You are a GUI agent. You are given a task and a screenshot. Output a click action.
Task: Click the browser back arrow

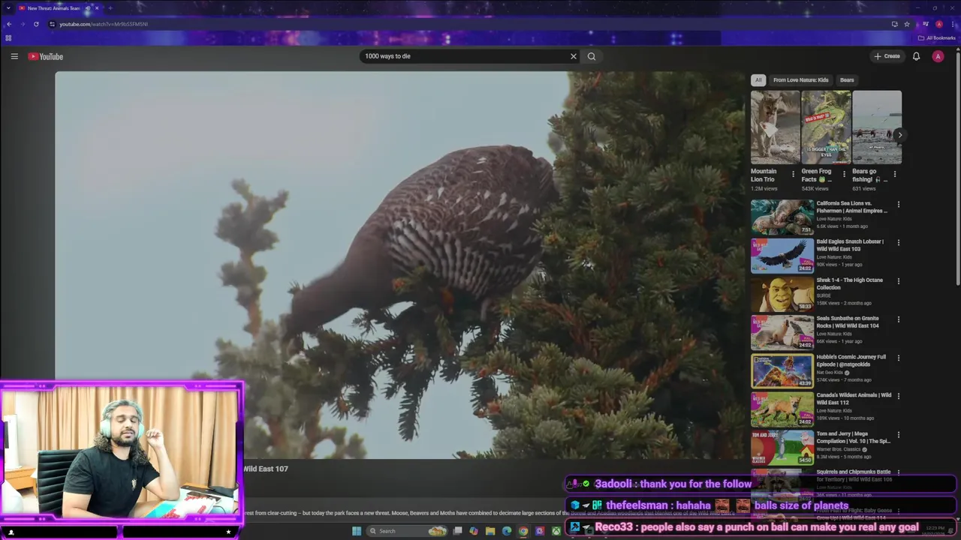9,24
